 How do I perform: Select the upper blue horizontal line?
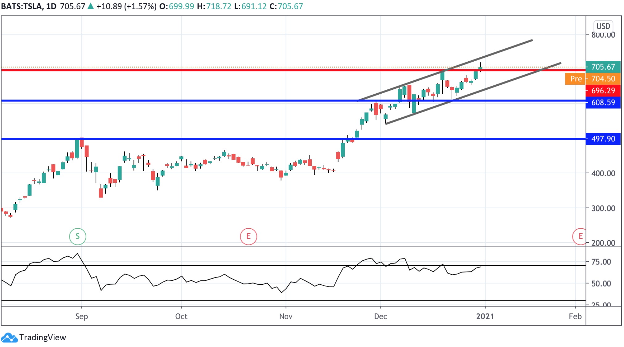(x=216, y=100)
